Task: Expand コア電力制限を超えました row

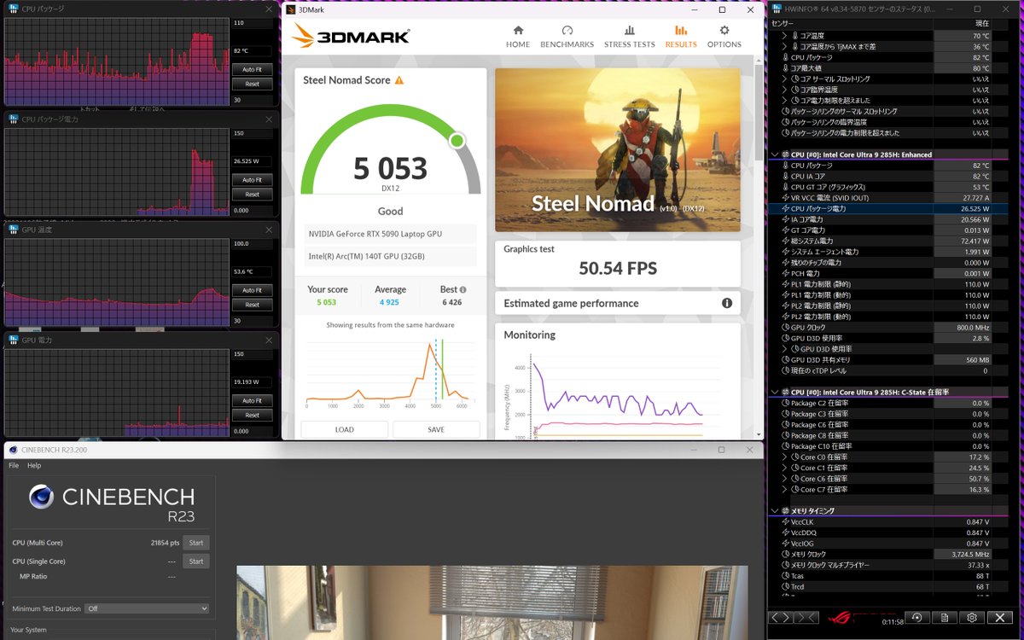Action: point(785,101)
